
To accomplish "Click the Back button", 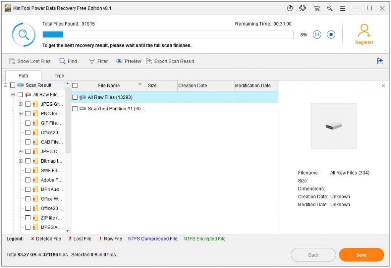I will click(x=313, y=255).
